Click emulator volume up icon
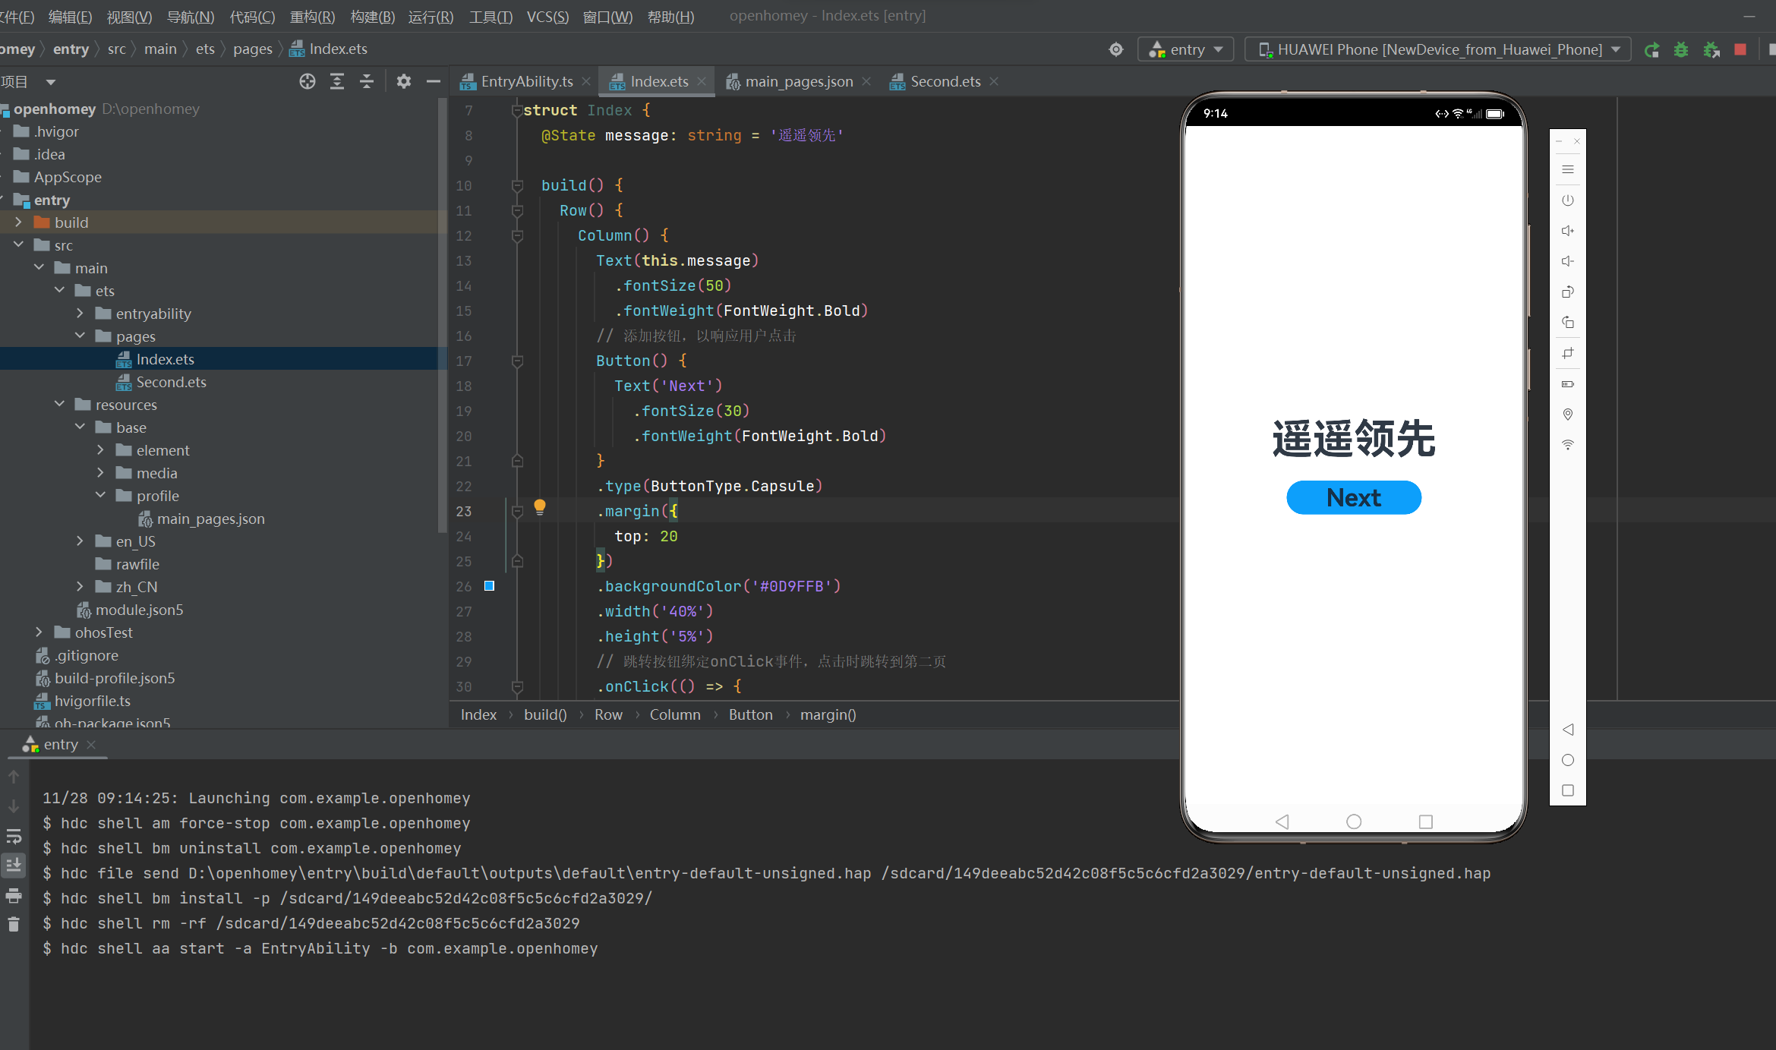 pyautogui.click(x=1567, y=231)
